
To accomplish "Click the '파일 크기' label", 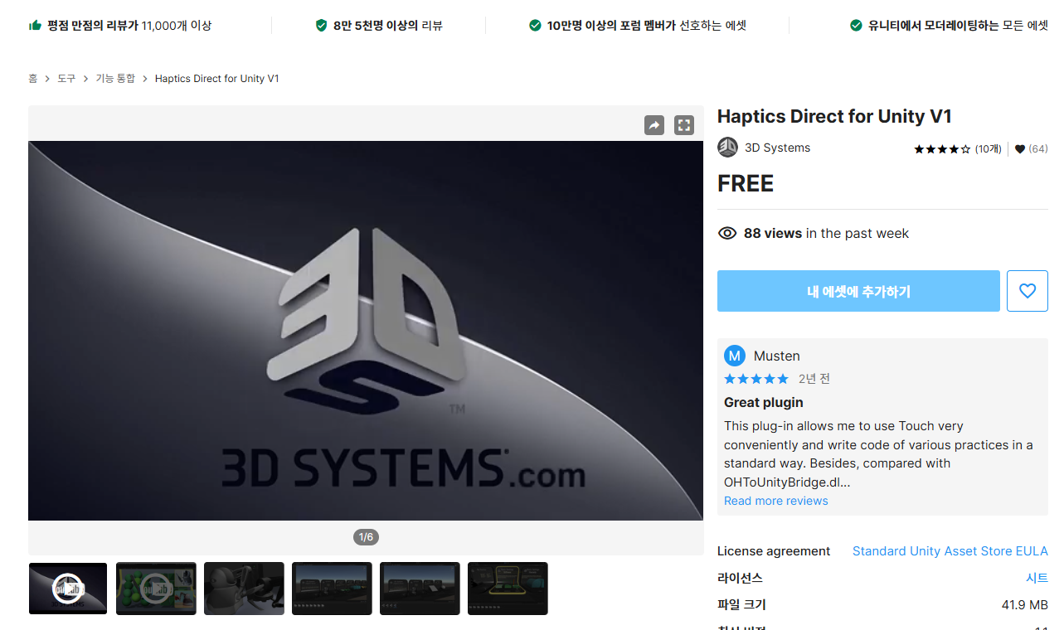I will [x=741, y=604].
